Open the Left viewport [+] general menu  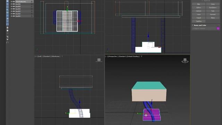pos(36,56)
